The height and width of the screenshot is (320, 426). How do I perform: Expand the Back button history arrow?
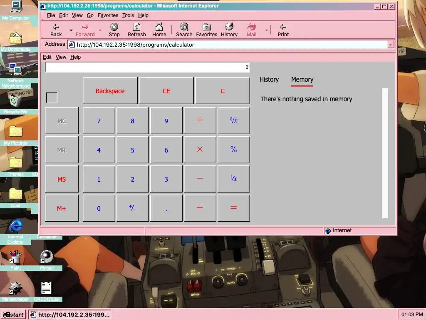(71, 30)
